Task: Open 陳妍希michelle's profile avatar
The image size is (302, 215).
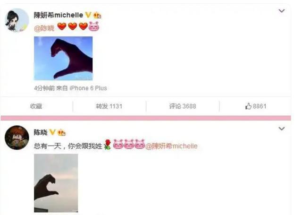Action: 17,20
